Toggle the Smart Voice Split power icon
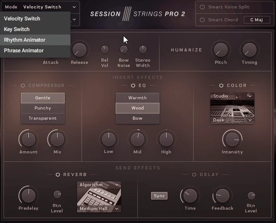Viewport: 276px width, 223px height. coord(202,7)
